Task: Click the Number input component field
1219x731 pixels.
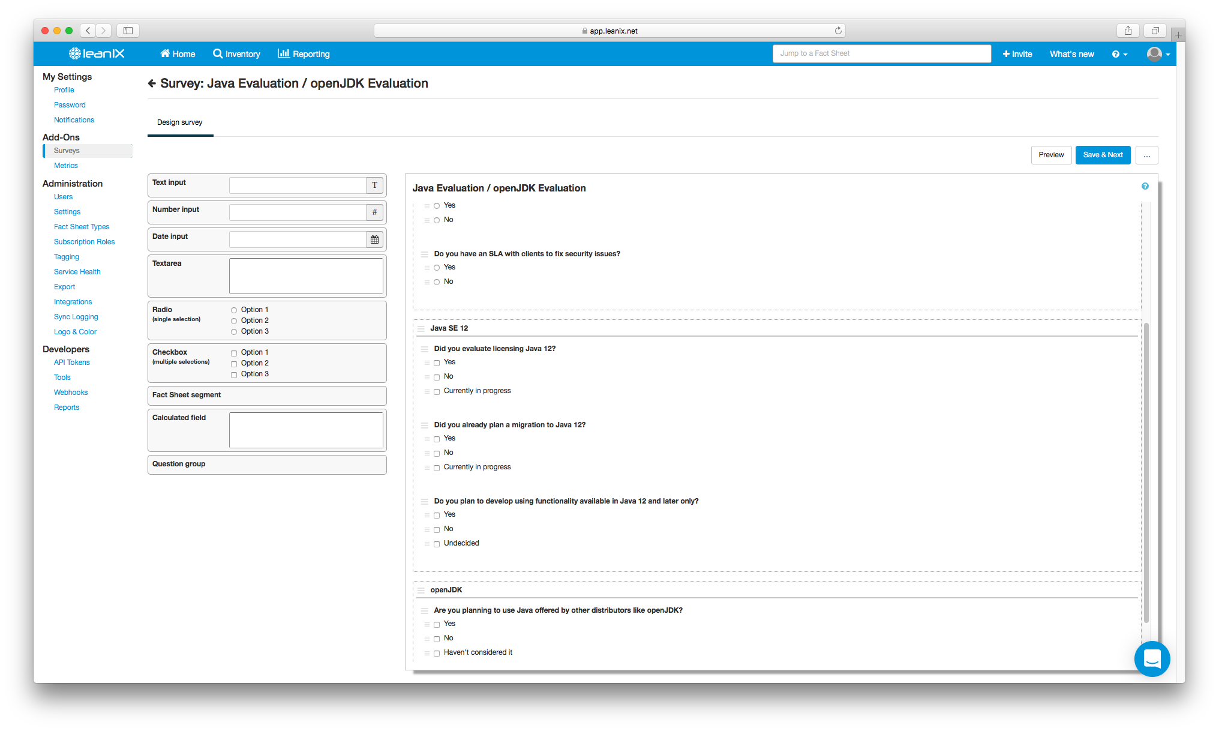Action: coord(298,212)
